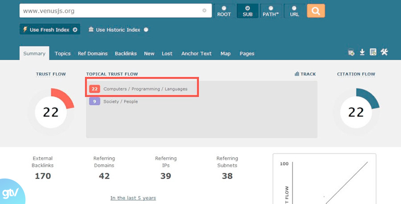
Task: Click Computers / Programming / Languages topic
Action: point(145,89)
